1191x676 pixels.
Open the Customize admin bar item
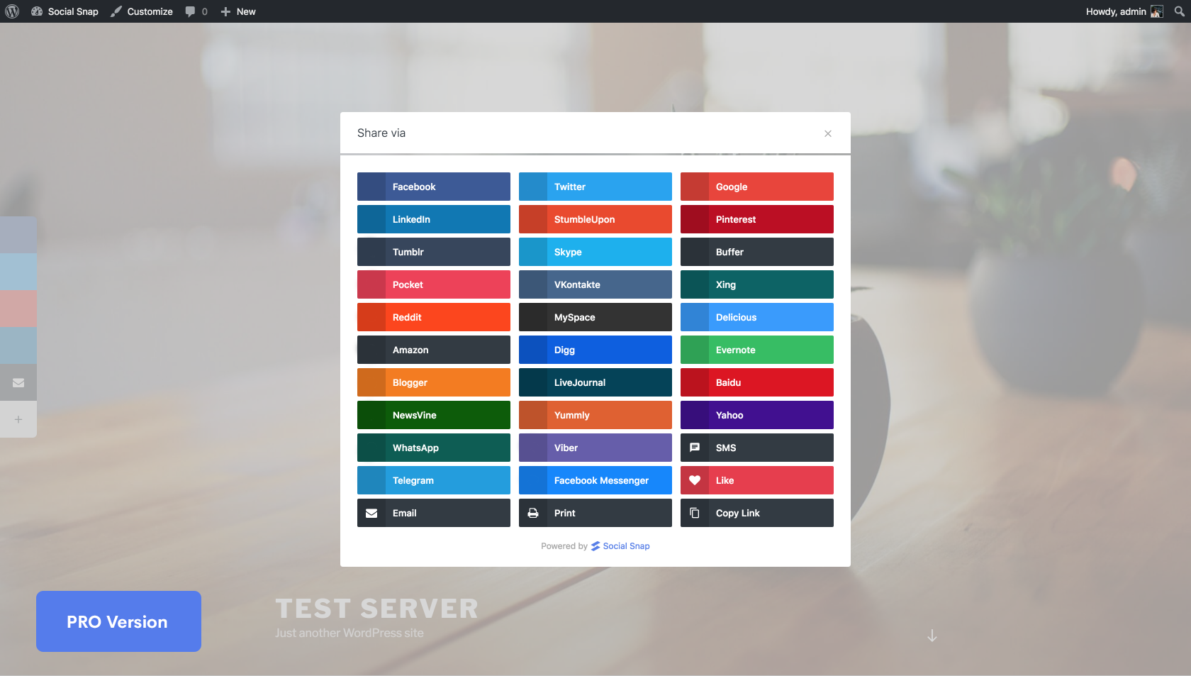tap(142, 11)
